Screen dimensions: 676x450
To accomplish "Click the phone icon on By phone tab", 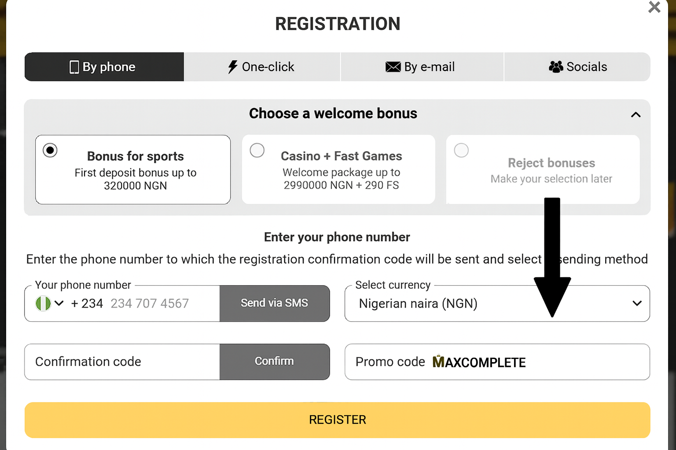I will click(74, 67).
